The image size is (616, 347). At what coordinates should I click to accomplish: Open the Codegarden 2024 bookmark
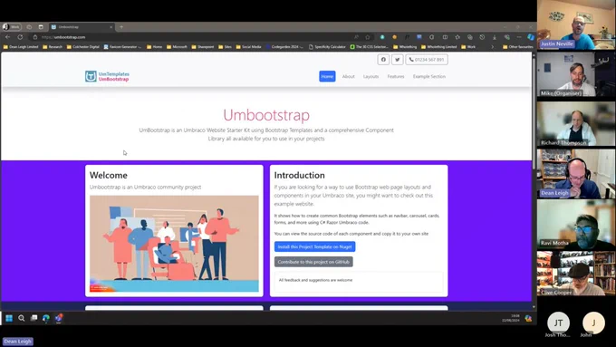point(284,47)
